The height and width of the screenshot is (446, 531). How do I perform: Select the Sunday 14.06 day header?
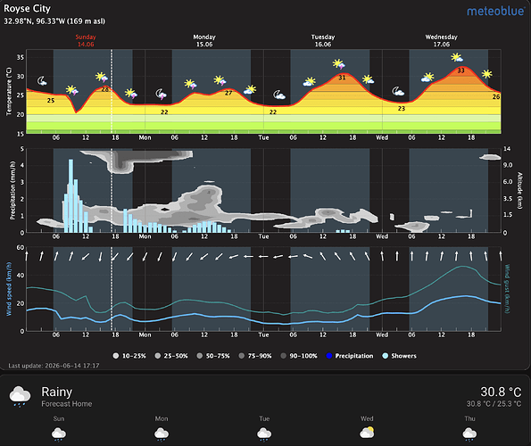coord(86,40)
